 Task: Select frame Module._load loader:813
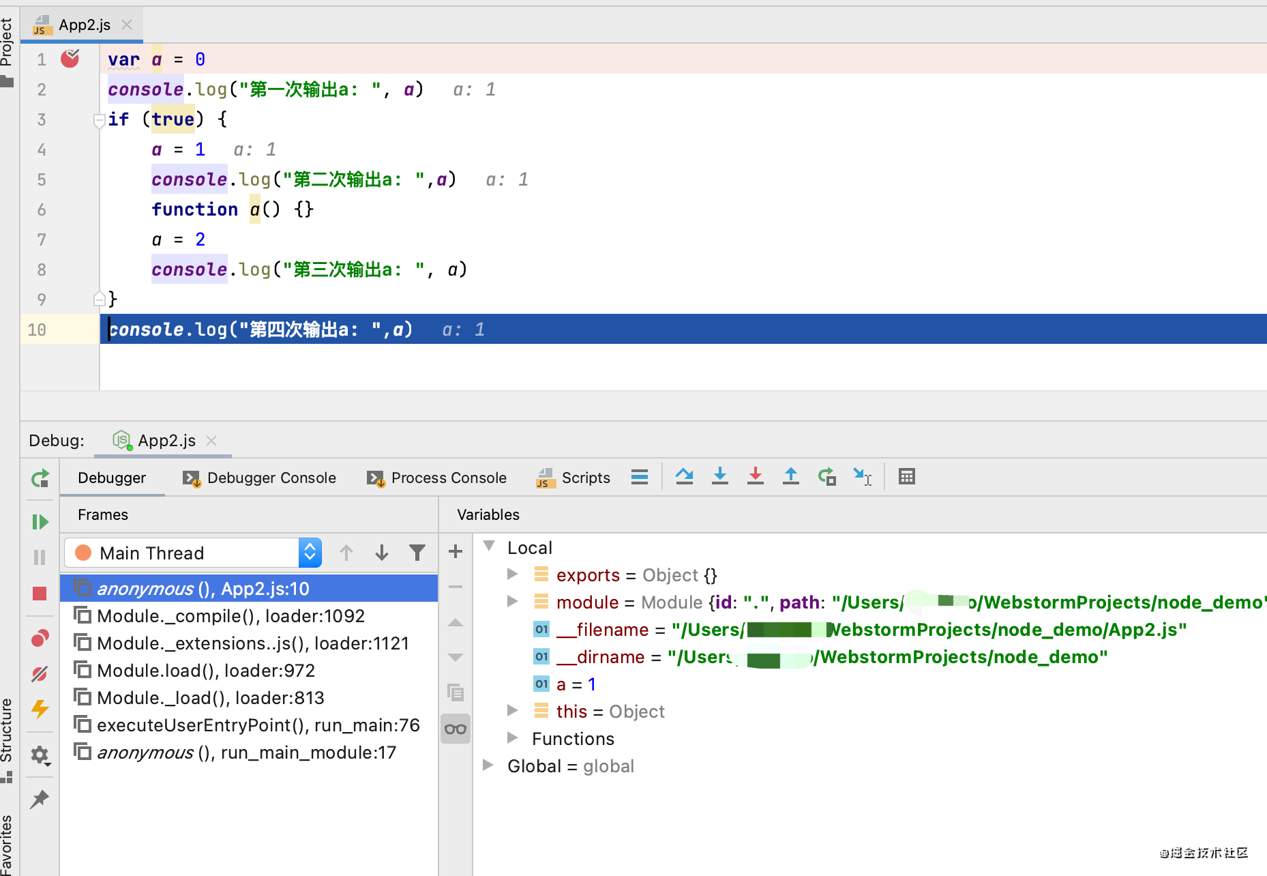pos(249,697)
